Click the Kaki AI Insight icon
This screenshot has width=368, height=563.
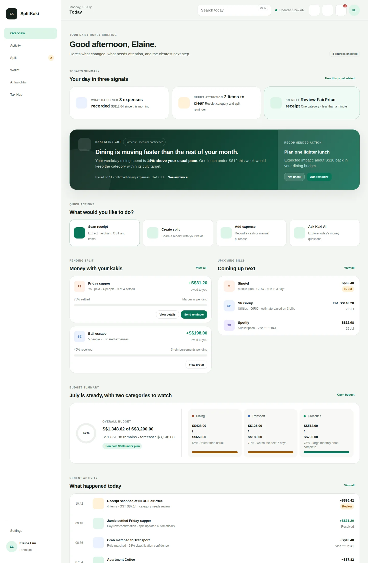[x=85, y=145]
